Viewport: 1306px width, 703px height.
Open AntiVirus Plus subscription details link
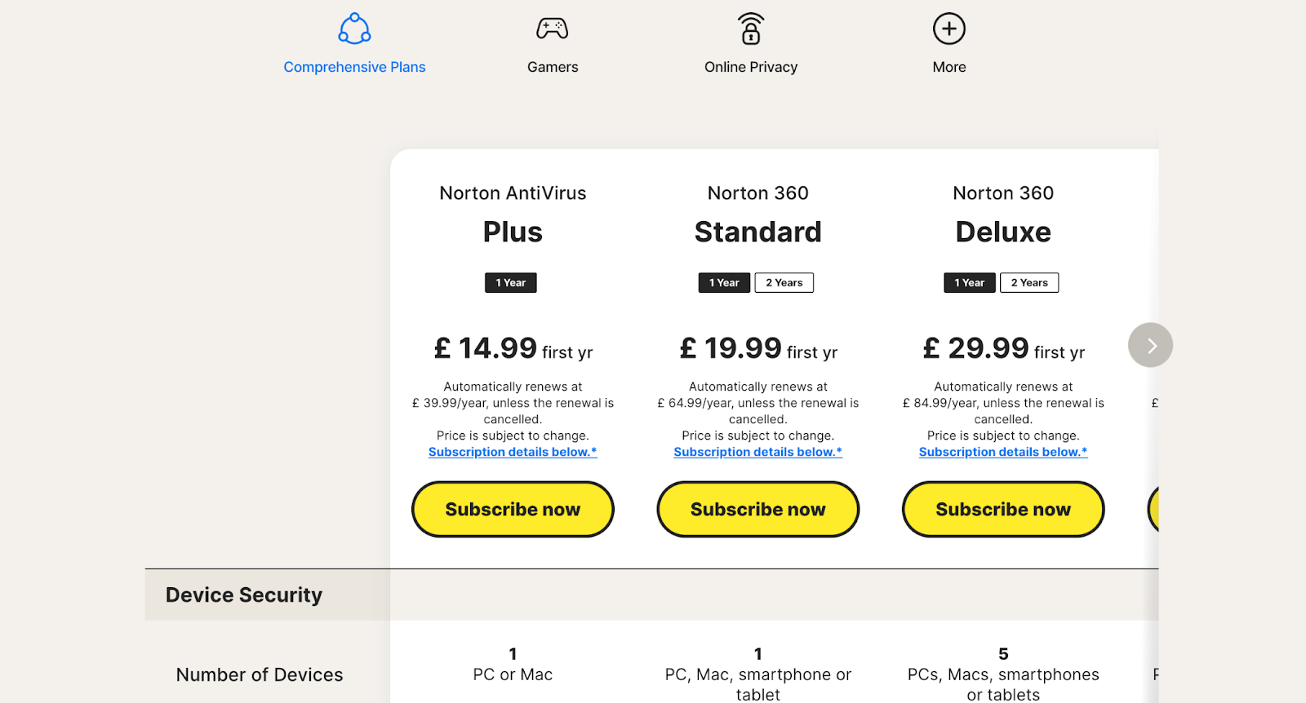(513, 452)
